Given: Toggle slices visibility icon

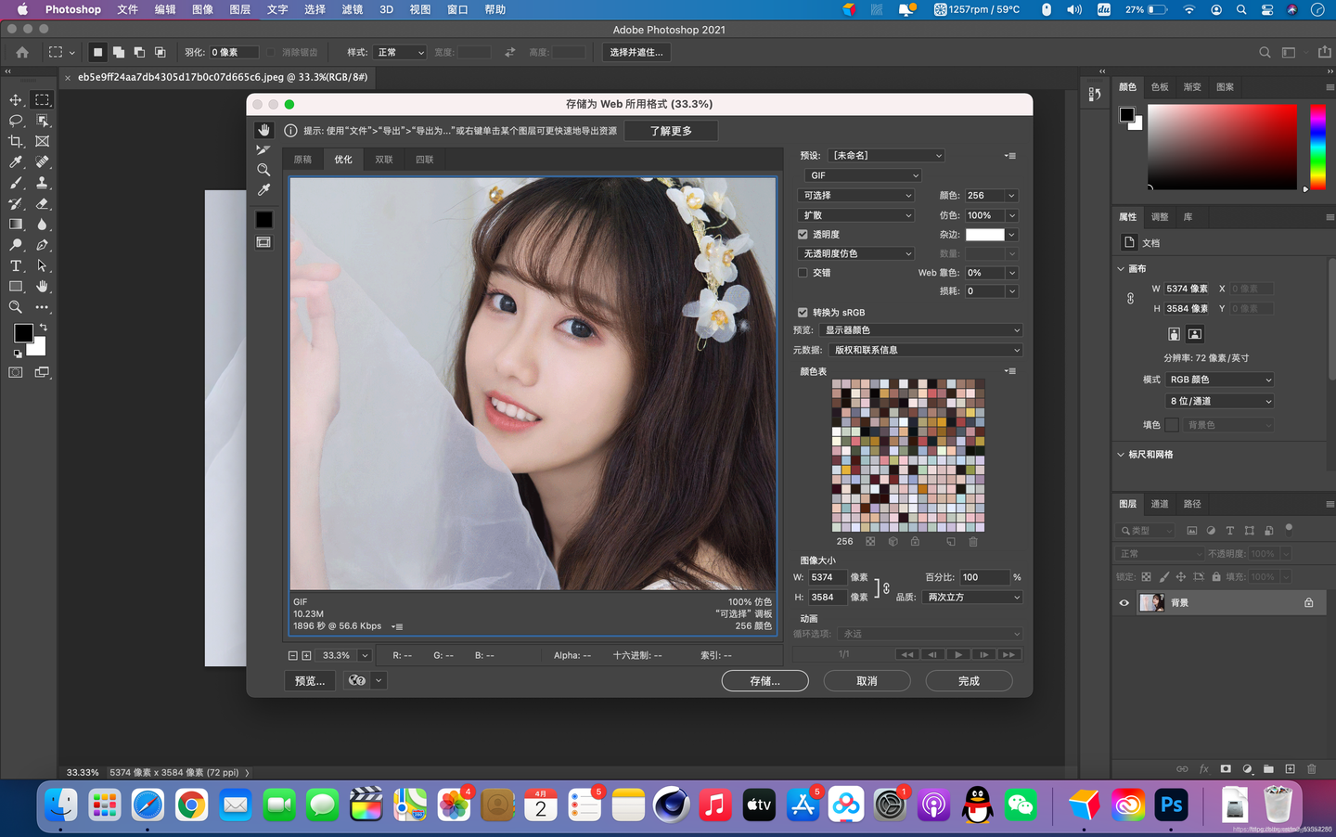Looking at the screenshot, I should pyautogui.click(x=263, y=242).
